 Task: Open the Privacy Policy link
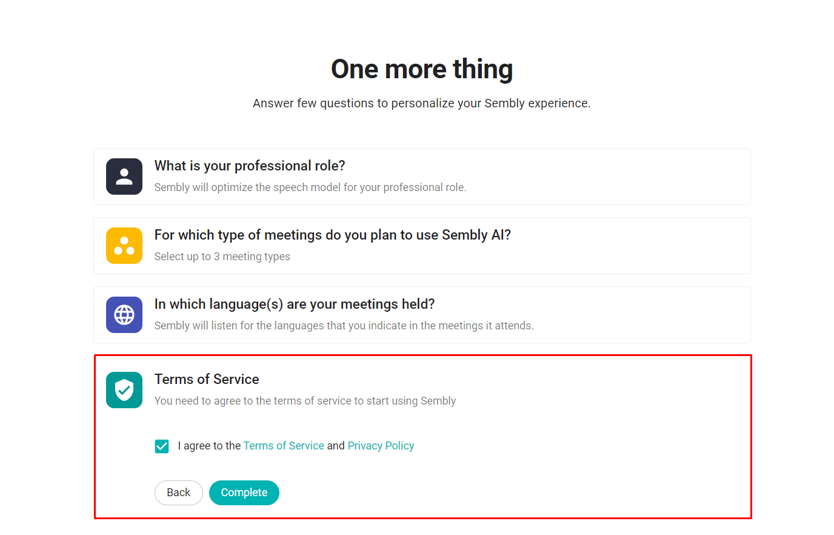click(x=381, y=446)
